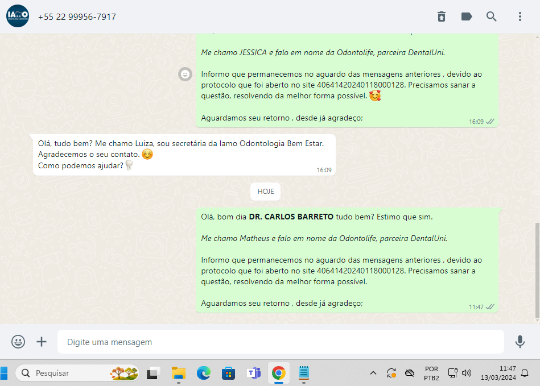This screenshot has width=540, height=386.
Task: Click the delete chat trash icon
Action: pyautogui.click(x=442, y=16)
